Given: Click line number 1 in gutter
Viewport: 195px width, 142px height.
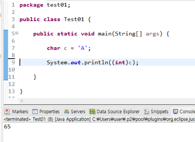Looking at the screenshot, I should [x=13, y=5].
